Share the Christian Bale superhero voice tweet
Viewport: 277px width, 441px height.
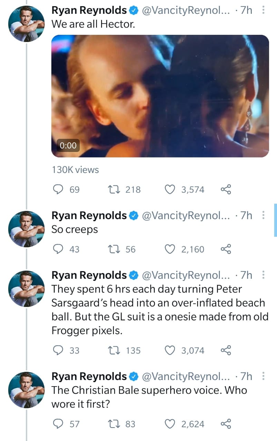click(x=225, y=424)
